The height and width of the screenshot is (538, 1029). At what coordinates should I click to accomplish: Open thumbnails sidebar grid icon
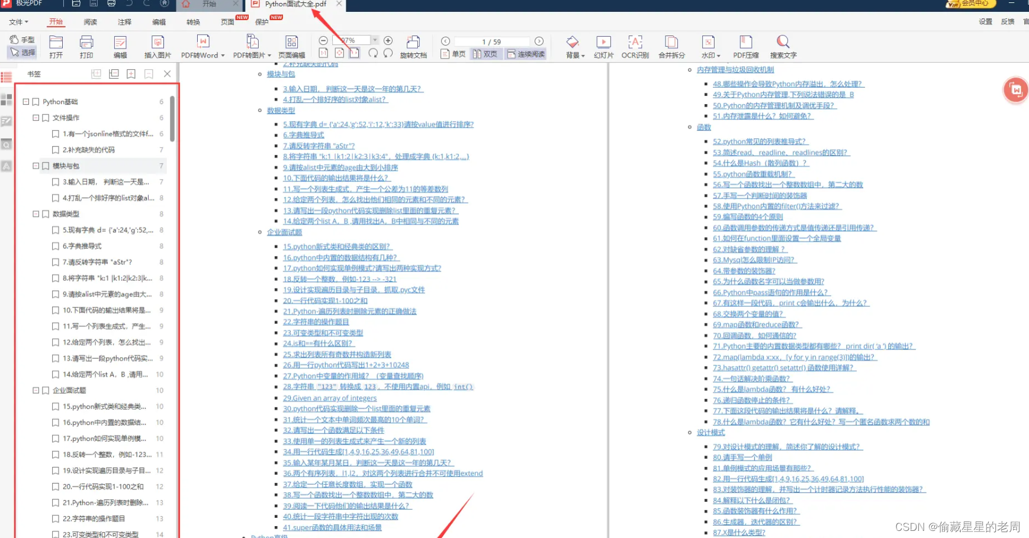[x=7, y=99]
